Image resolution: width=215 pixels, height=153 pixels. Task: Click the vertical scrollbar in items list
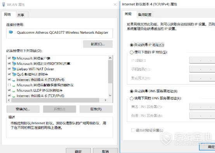[x=110, y=72]
